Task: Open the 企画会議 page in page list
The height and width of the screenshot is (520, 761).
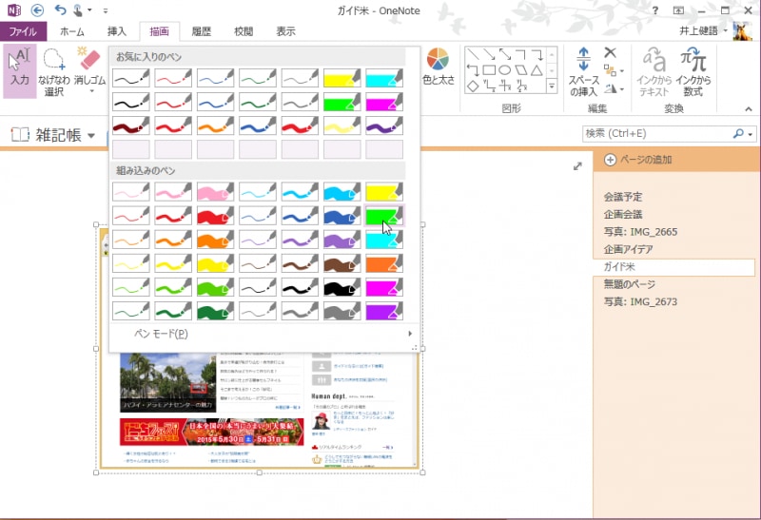Action: 623,215
